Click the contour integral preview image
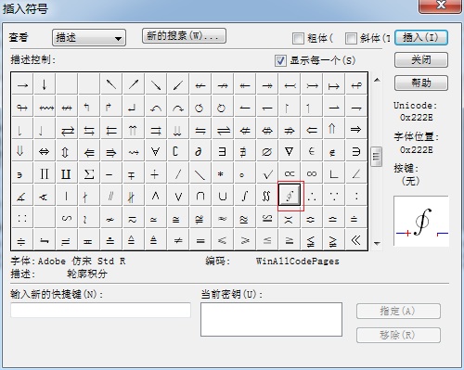The height and width of the screenshot is (370, 464). tap(421, 221)
